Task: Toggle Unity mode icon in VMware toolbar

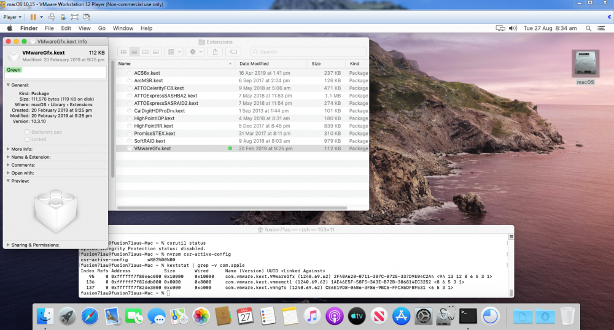Action: (87, 17)
